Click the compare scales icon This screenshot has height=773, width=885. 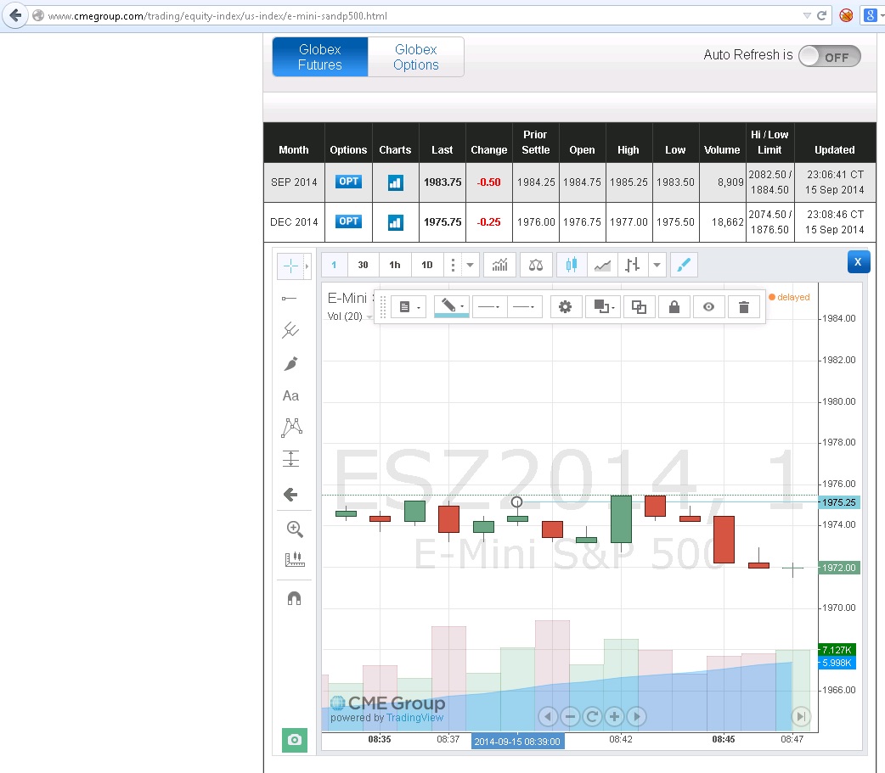pos(536,265)
